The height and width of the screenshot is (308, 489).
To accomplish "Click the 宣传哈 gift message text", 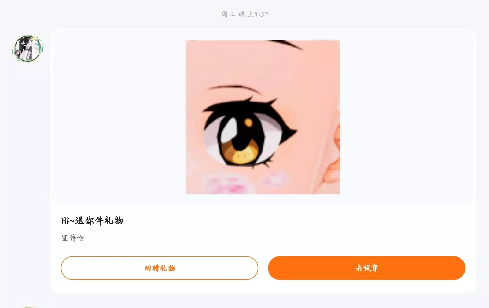I will (x=73, y=238).
